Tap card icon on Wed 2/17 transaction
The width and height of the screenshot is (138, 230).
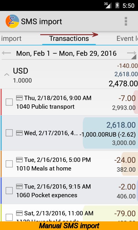pyautogui.click(x=19, y=133)
